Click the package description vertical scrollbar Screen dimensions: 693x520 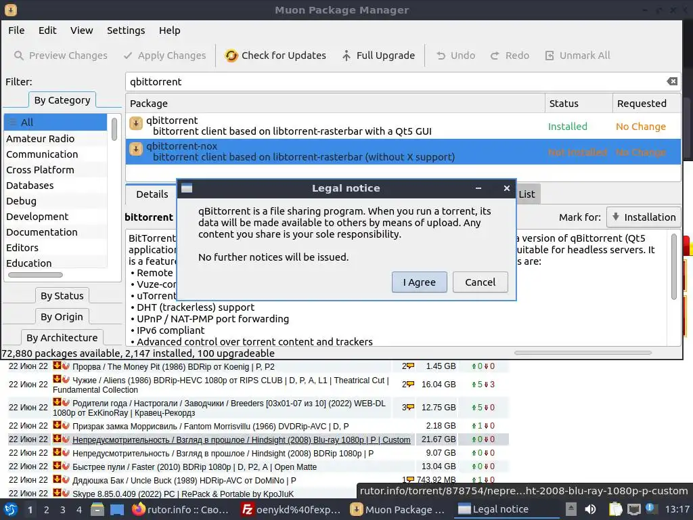point(673,267)
